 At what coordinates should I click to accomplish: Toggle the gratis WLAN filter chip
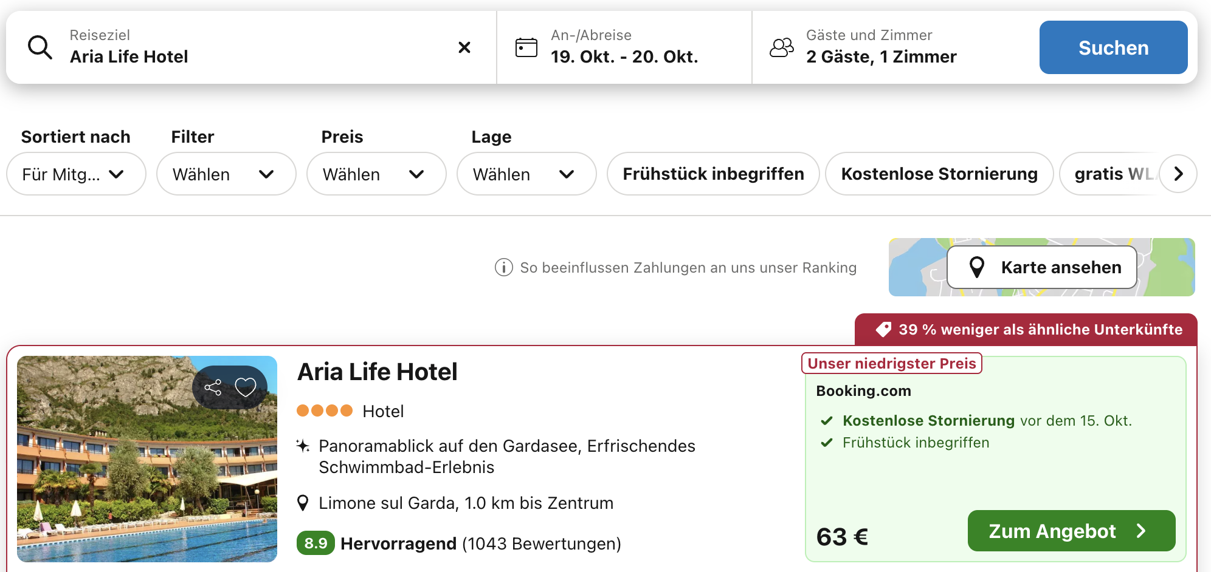tap(1108, 174)
